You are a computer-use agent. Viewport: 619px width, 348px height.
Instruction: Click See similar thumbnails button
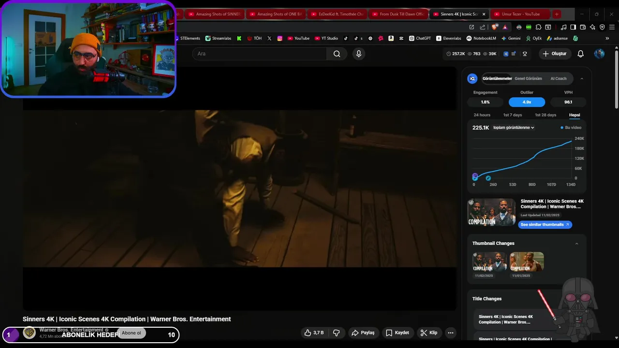coord(545,225)
